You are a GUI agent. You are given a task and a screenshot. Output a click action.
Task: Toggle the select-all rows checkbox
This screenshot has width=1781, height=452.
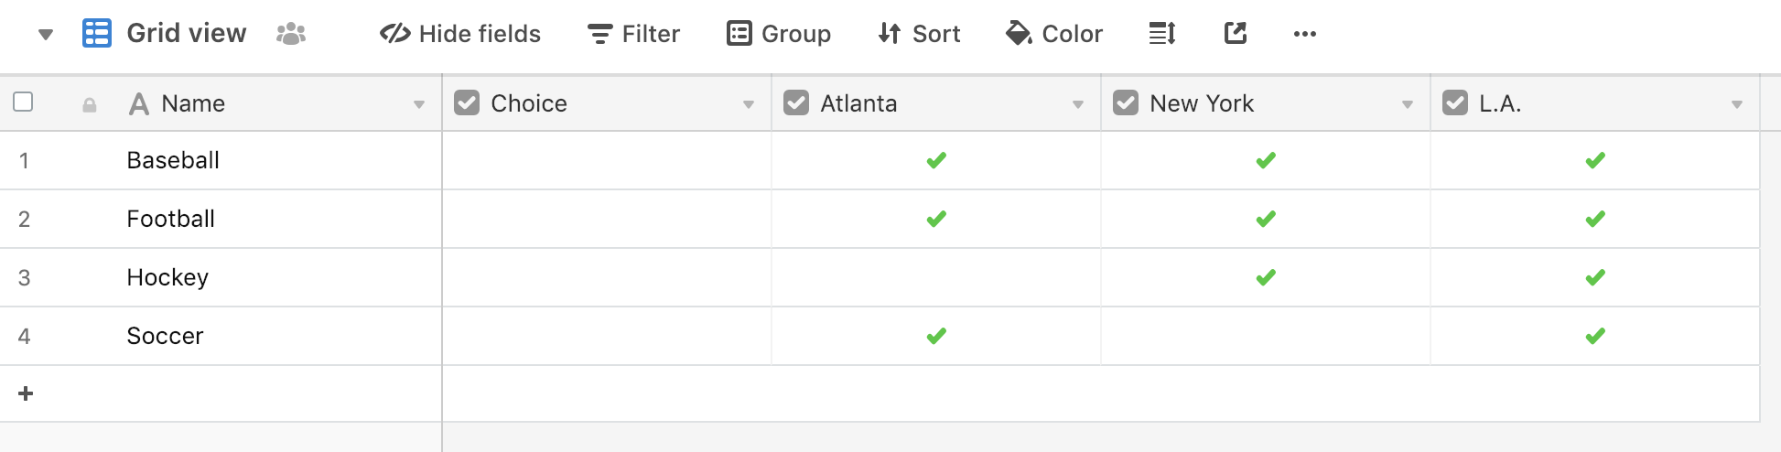pos(24,102)
